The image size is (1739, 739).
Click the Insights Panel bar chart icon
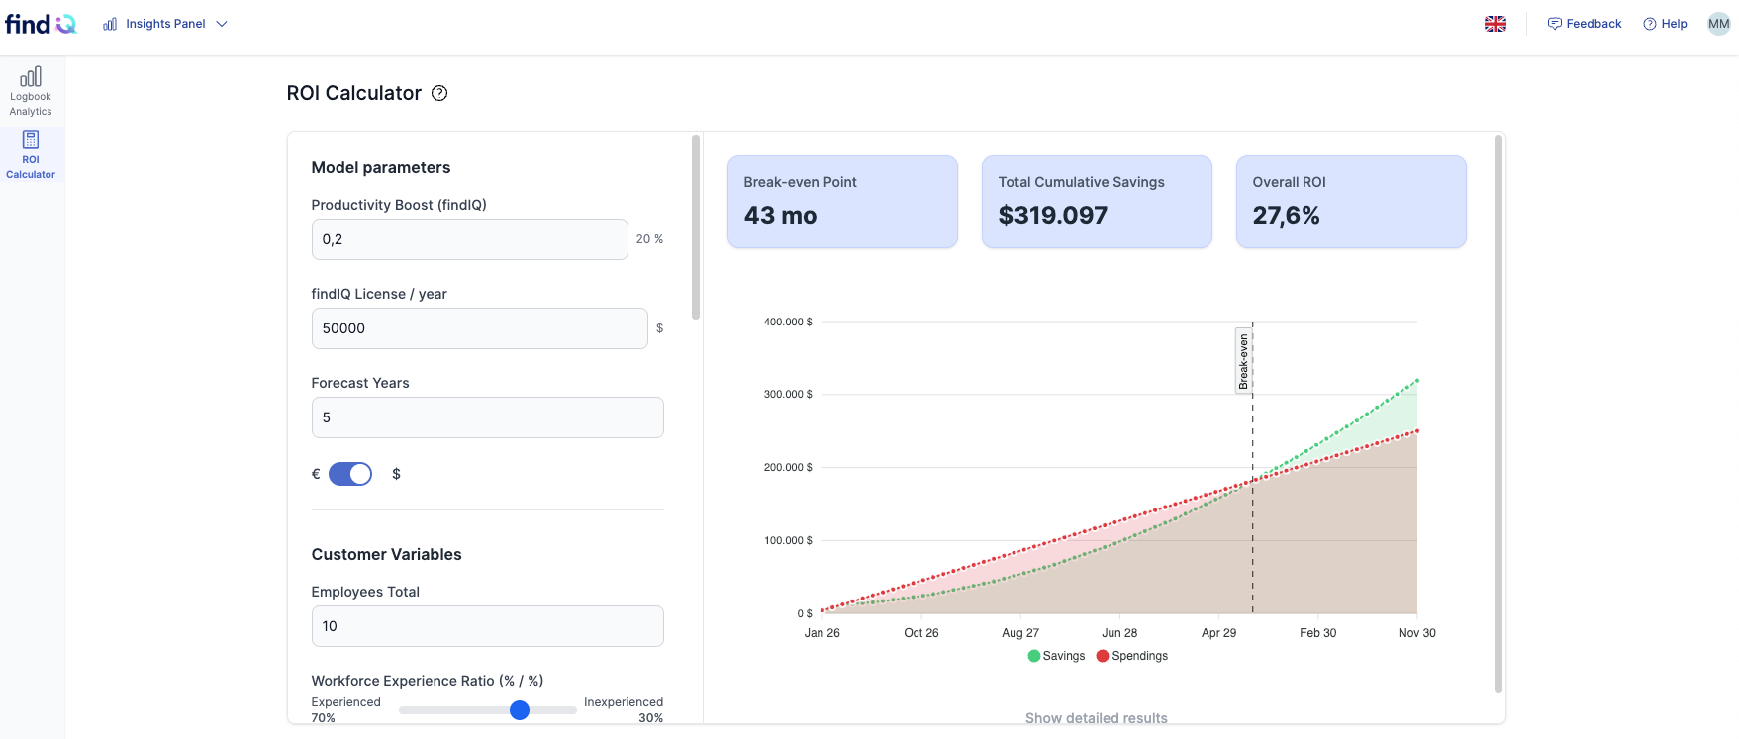[110, 24]
